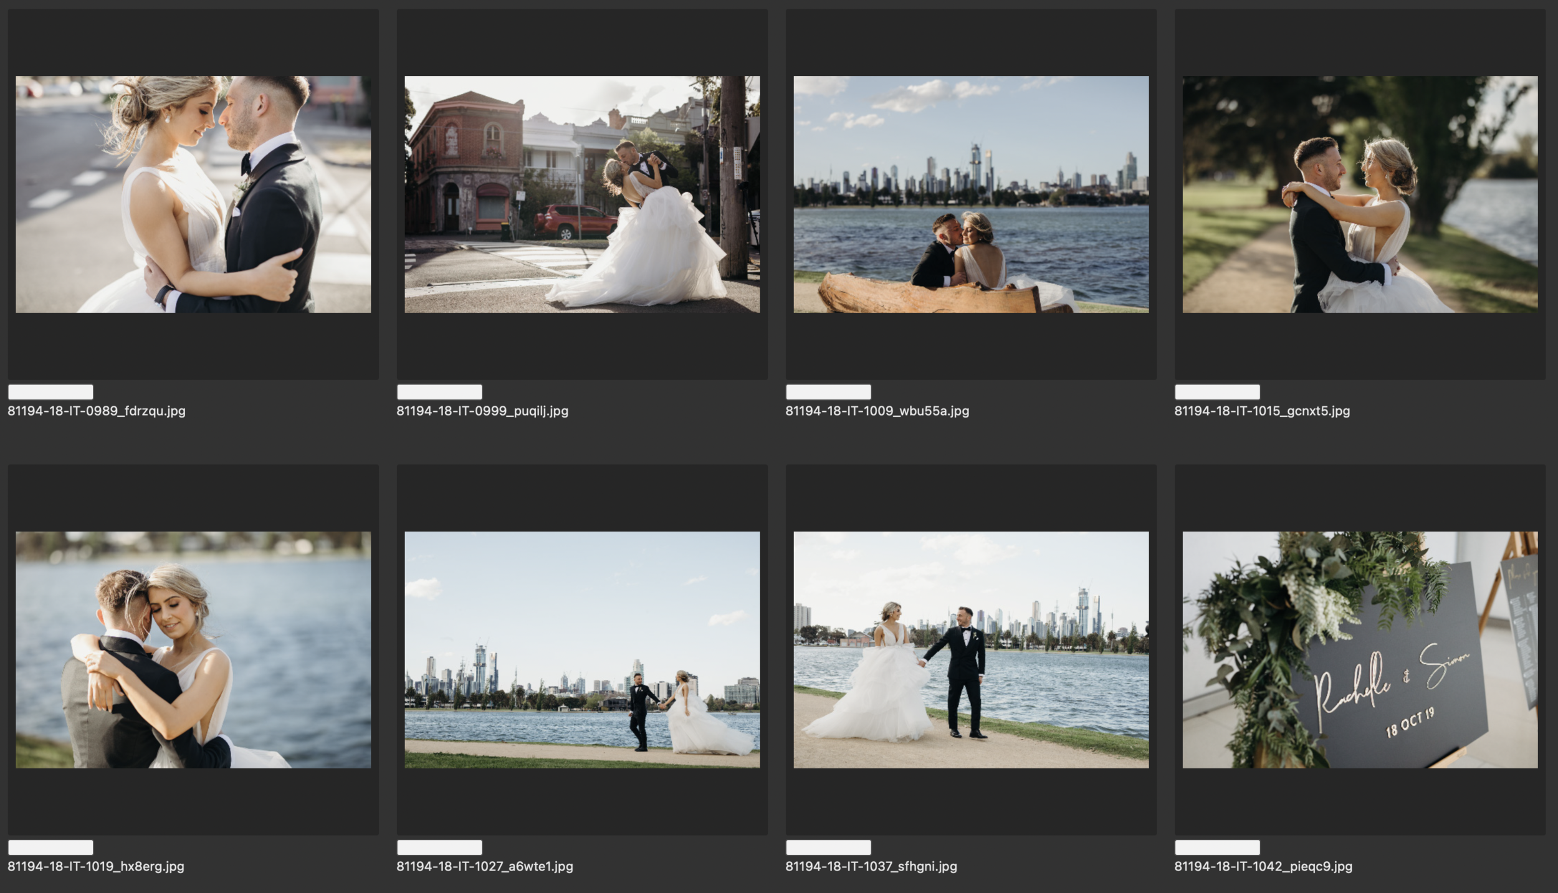
Task: Click the button under 81194-18-IT-1019_hx8erg.jpg
Action: [50, 848]
